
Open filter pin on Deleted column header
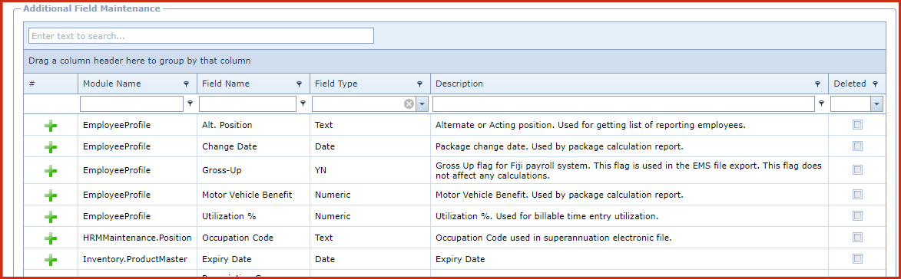pyautogui.click(x=875, y=84)
